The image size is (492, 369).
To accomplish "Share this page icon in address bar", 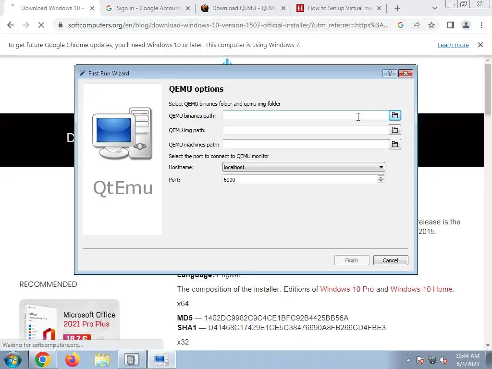I will point(416,25).
